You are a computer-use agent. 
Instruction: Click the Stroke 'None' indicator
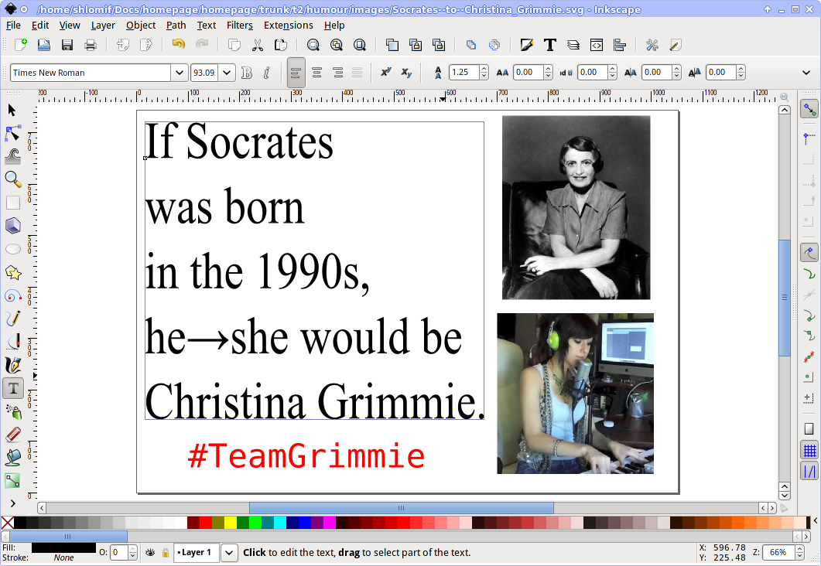[64, 557]
